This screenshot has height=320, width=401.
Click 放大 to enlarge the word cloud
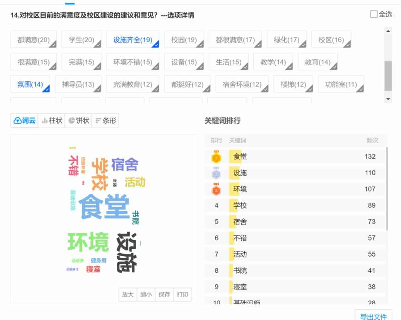click(128, 295)
